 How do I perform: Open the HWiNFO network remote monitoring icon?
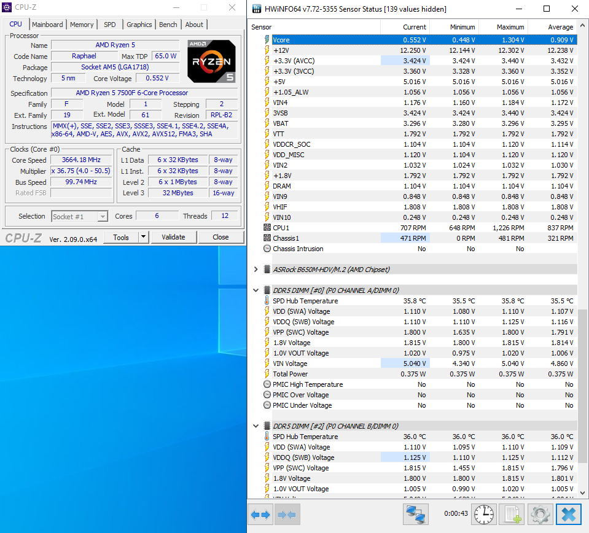point(415,514)
